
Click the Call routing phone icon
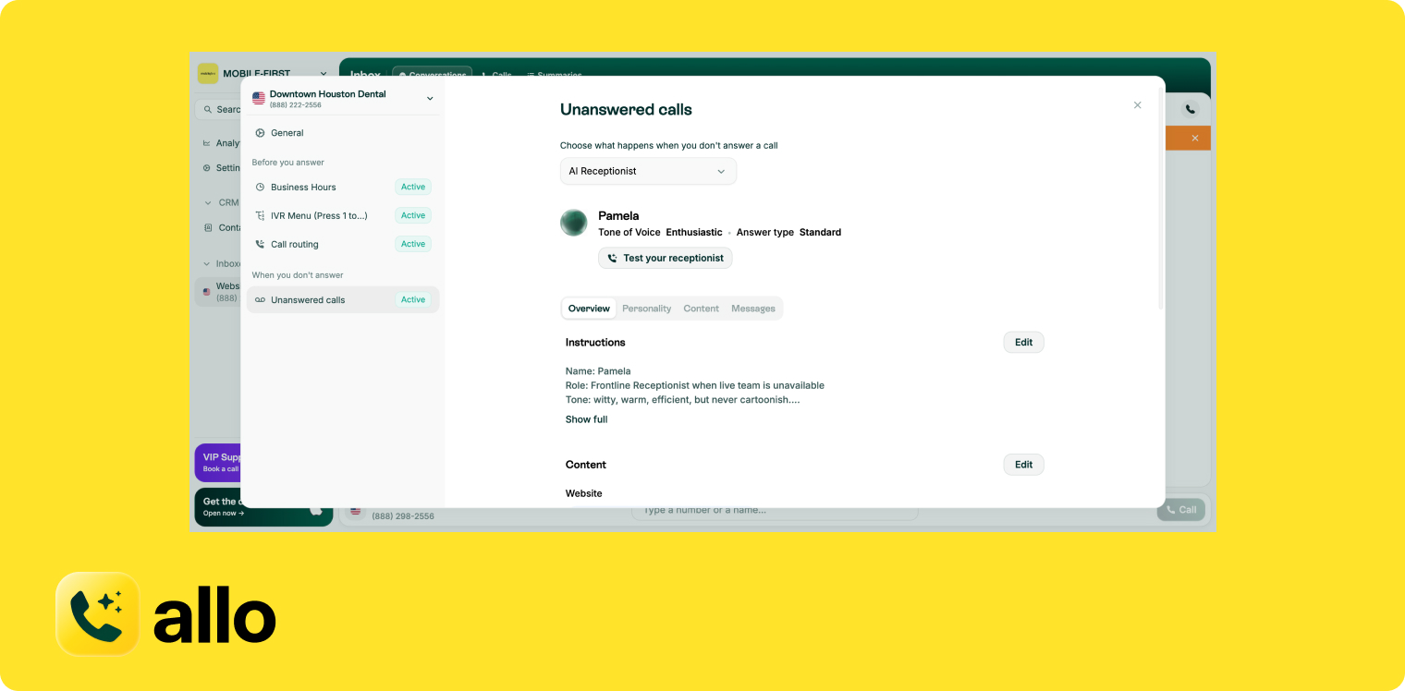pyautogui.click(x=260, y=244)
